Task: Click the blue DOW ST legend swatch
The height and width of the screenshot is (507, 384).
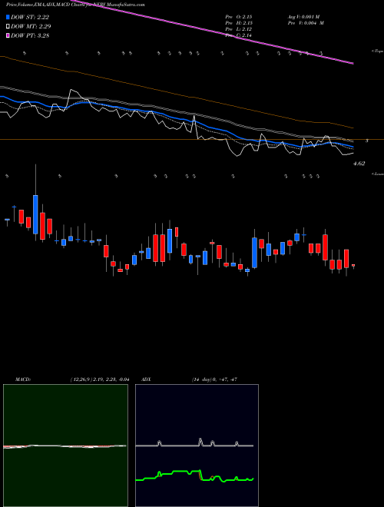Action: tap(8, 17)
